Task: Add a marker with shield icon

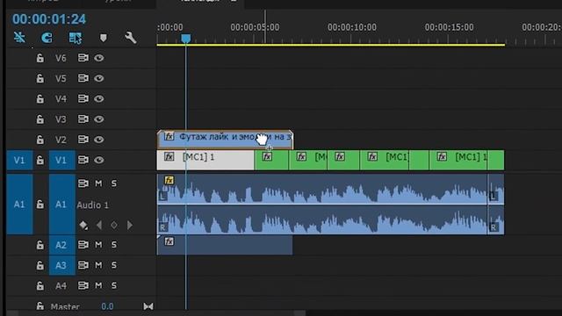Action: pos(104,38)
